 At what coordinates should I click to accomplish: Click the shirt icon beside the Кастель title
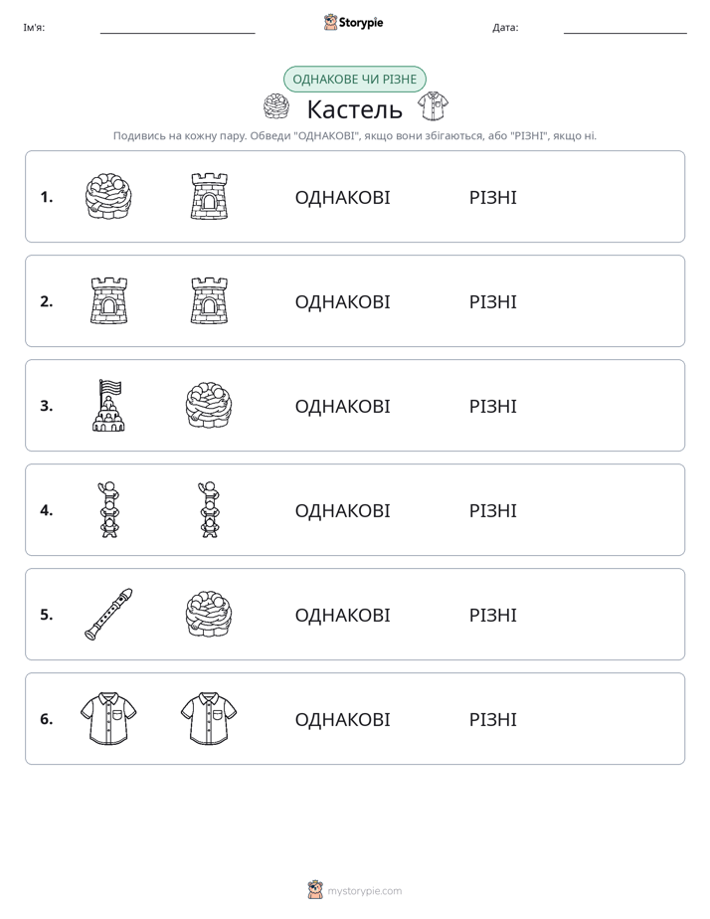[433, 106]
